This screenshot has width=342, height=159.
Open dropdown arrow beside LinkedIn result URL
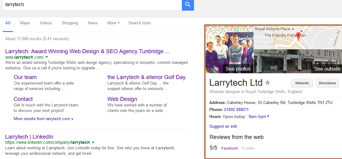[93, 143]
